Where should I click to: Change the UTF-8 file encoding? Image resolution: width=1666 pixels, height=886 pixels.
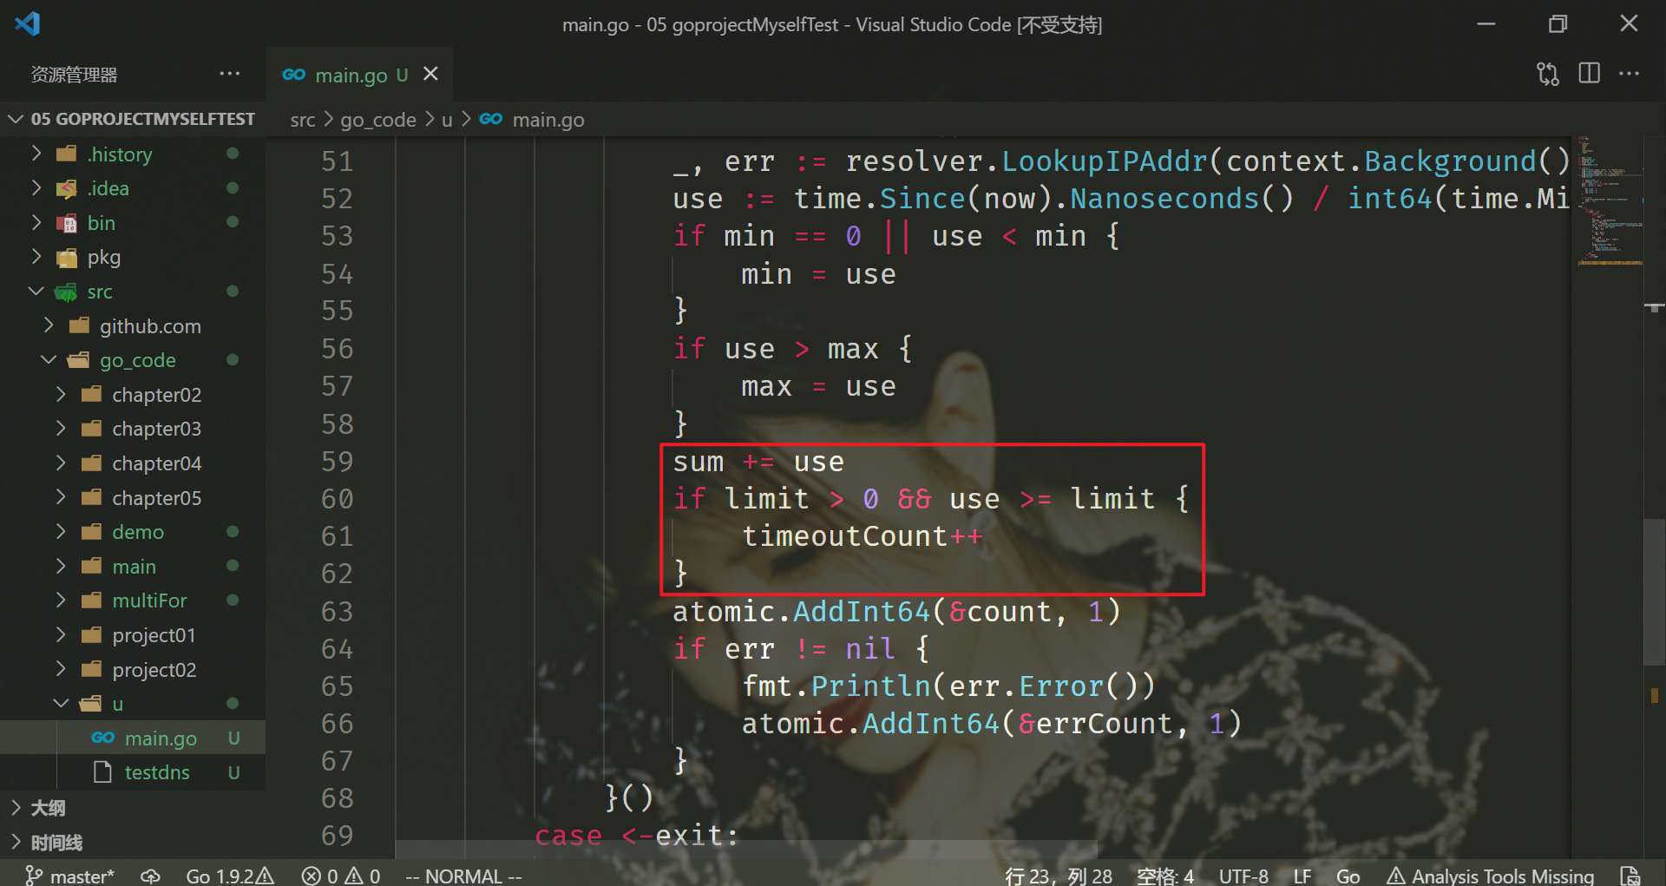pos(1243,876)
